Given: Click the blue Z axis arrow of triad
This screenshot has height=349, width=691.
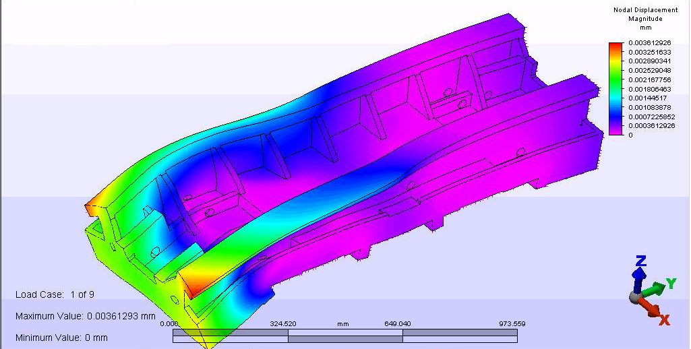Looking at the screenshot, I should pyautogui.click(x=639, y=273).
